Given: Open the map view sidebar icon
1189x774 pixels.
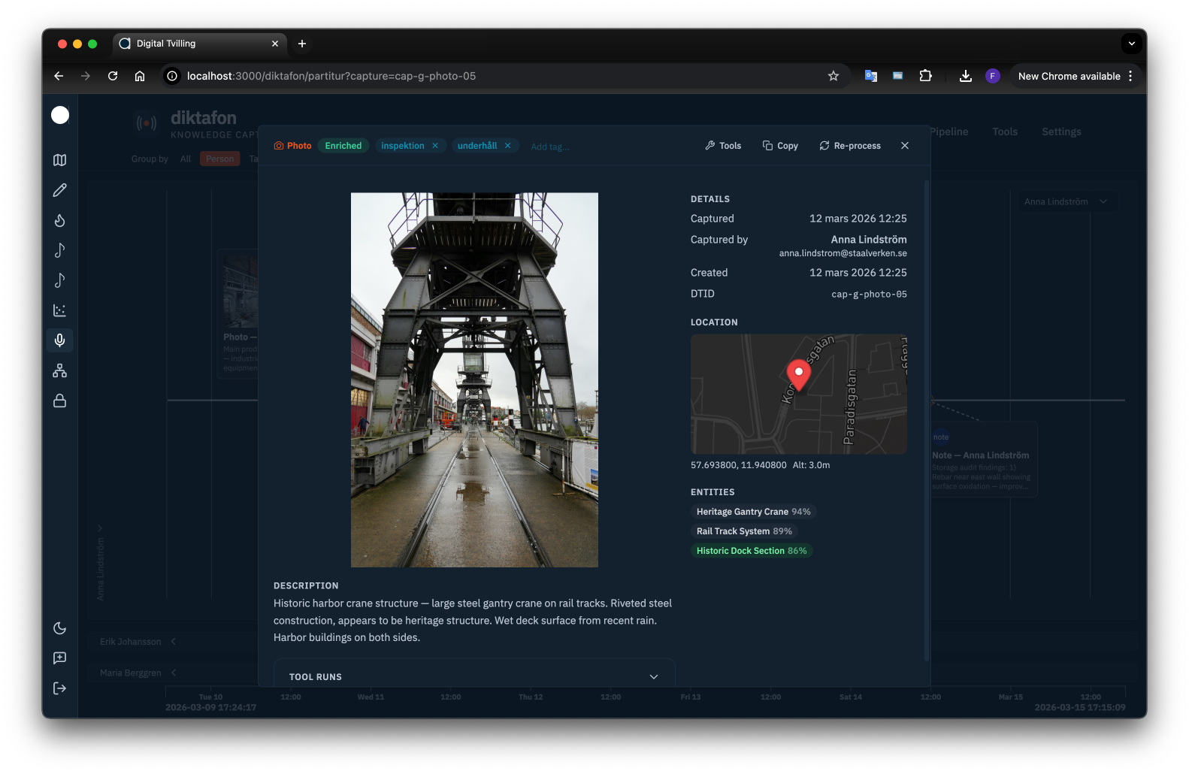Looking at the screenshot, I should (x=60, y=160).
